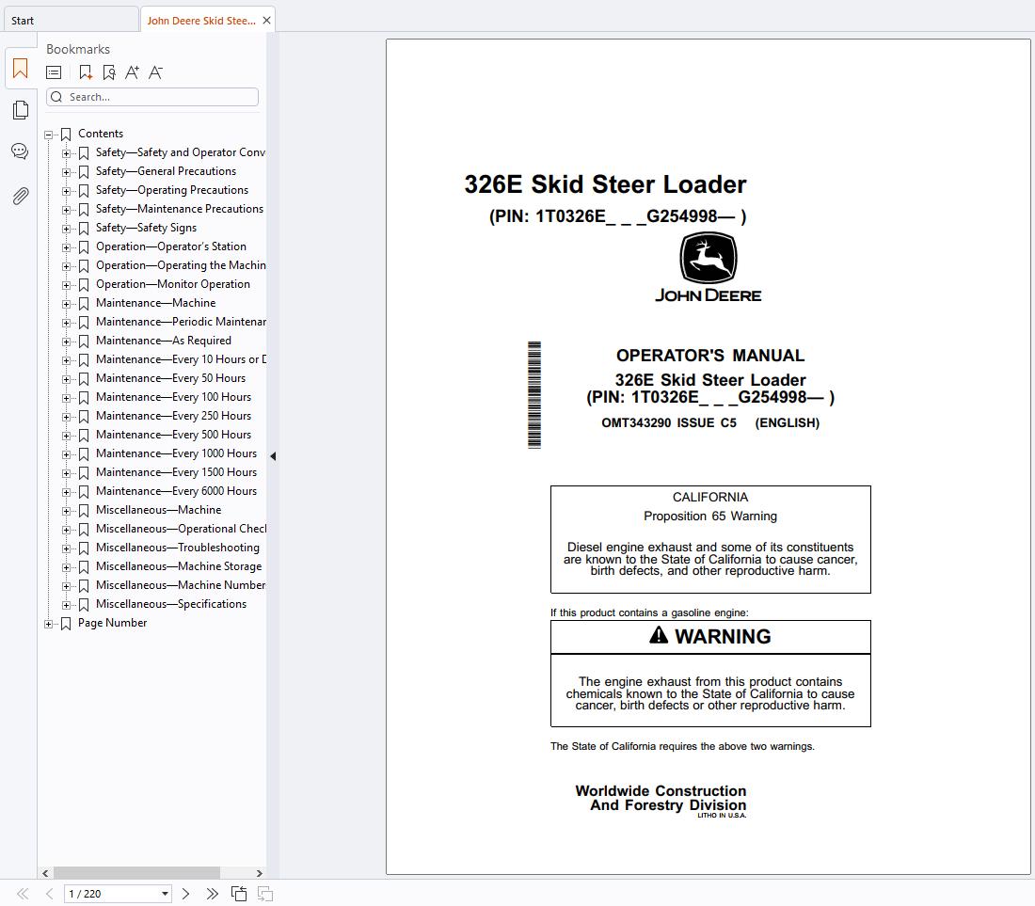Open Maintenance—Every 1000 Hours bookmark
The height and width of the screenshot is (906, 1035).
click(176, 453)
